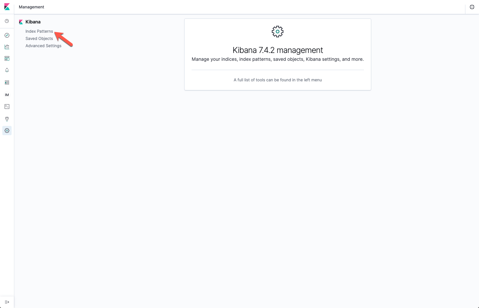Select the Management gear icon in the sidebar

(x=7, y=131)
